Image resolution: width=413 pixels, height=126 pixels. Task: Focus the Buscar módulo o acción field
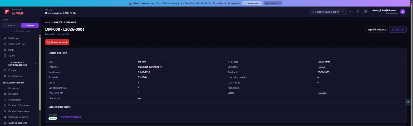coord(328,12)
